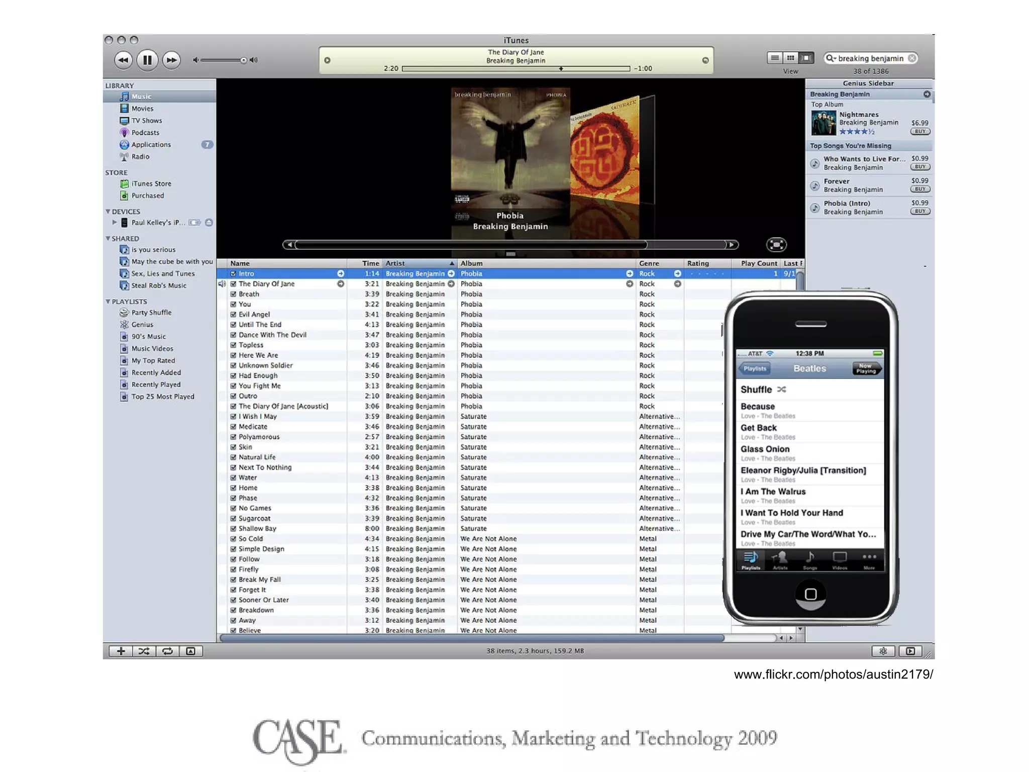Pause playback with the pause button
Viewport: 1029px width, 772px height.
click(x=147, y=60)
